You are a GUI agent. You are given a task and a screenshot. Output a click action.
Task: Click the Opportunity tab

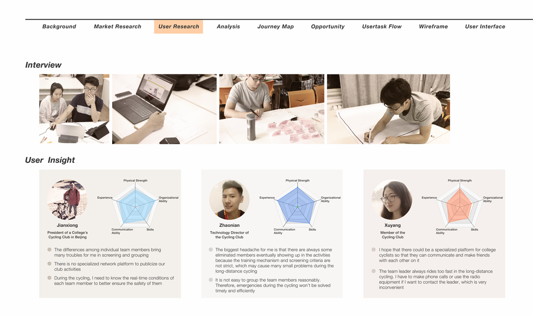tap(328, 26)
